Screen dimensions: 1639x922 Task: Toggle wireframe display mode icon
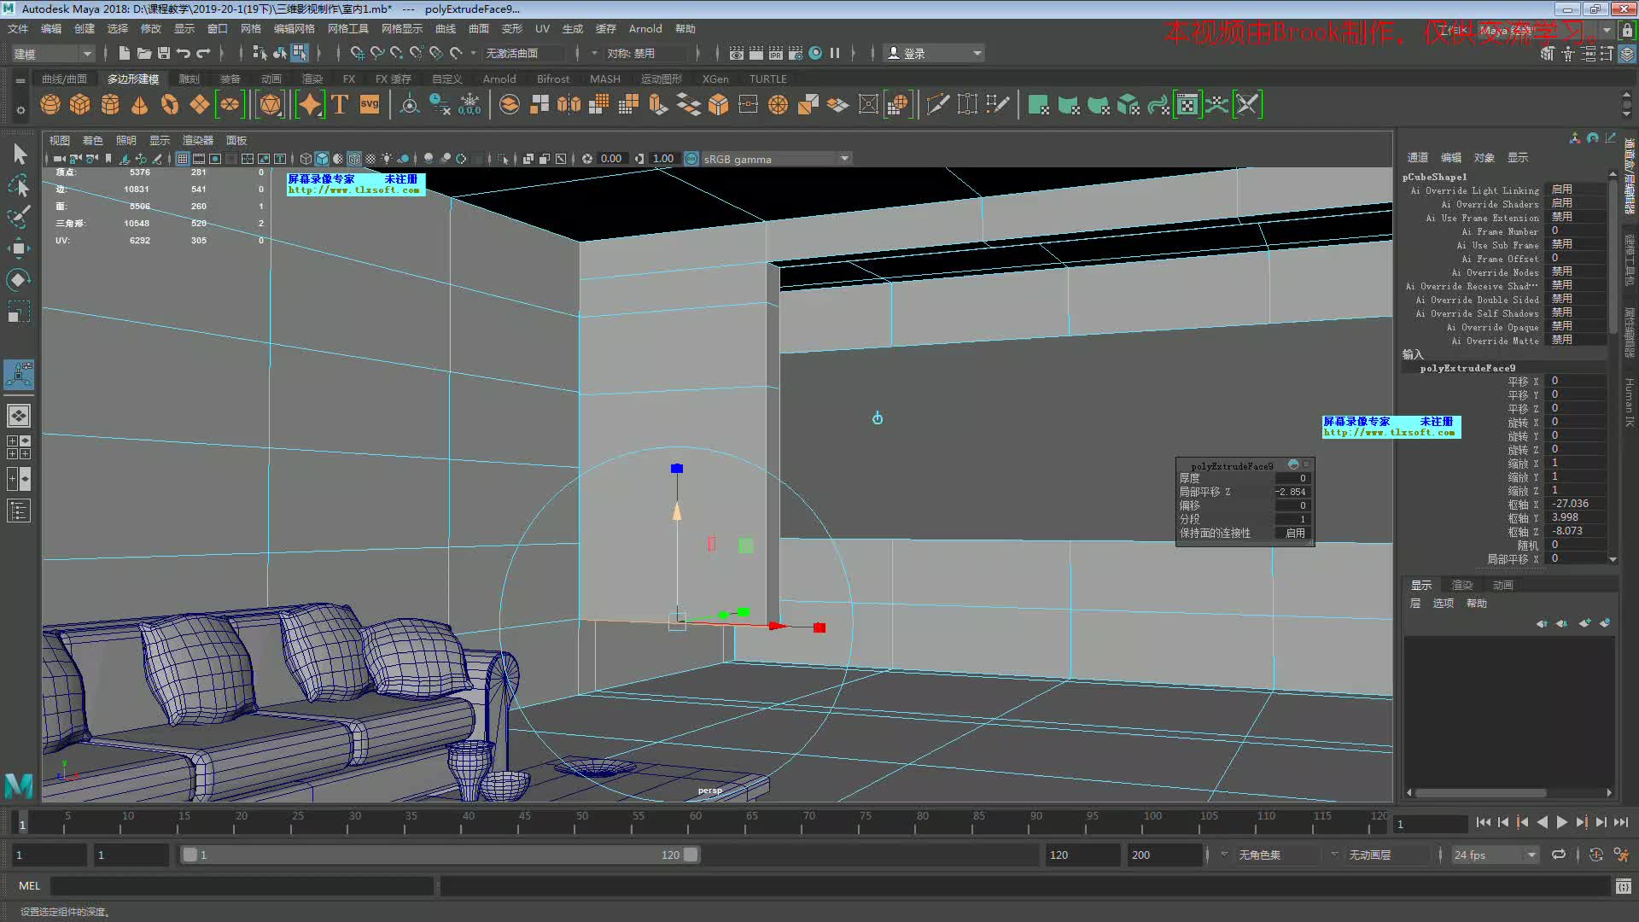pos(305,158)
